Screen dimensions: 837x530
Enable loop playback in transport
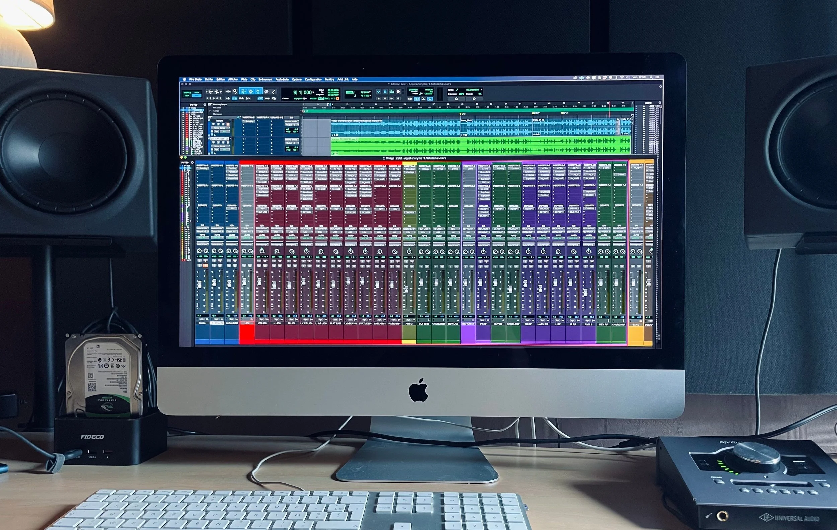coord(392,92)
